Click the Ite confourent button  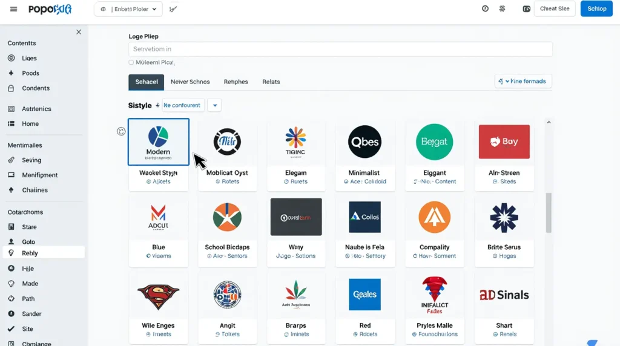pyautogui.click(x=183, y=105)
